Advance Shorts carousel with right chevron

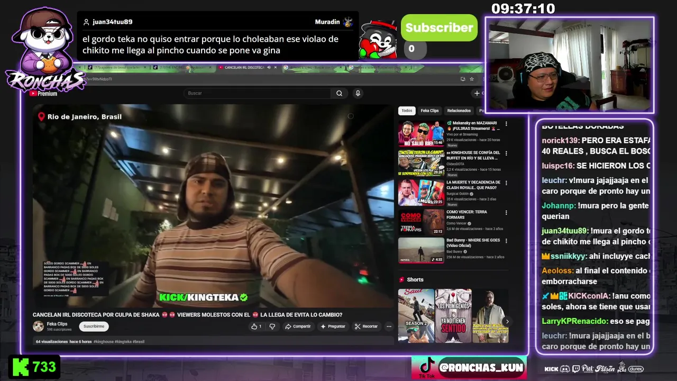click(x=507, y=321)
